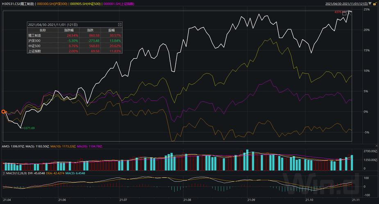
Task: Click the yellow lock icon top right
Action: [374, 4]
